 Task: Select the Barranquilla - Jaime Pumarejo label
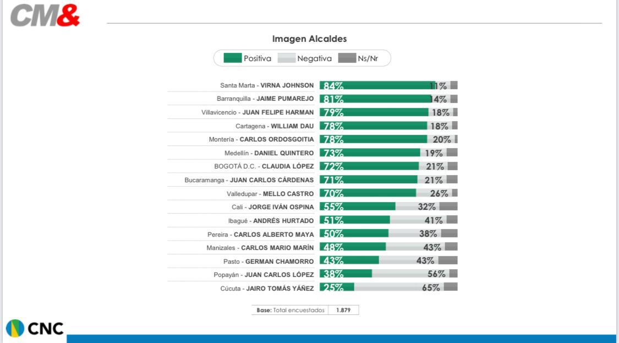pyautogui.click(x=265, y=99)
